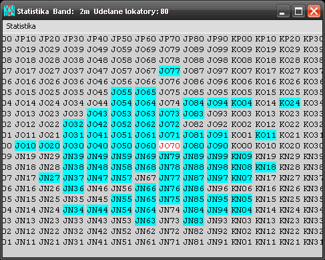
Task: Click locator JN55
Action: coord(121,199)
